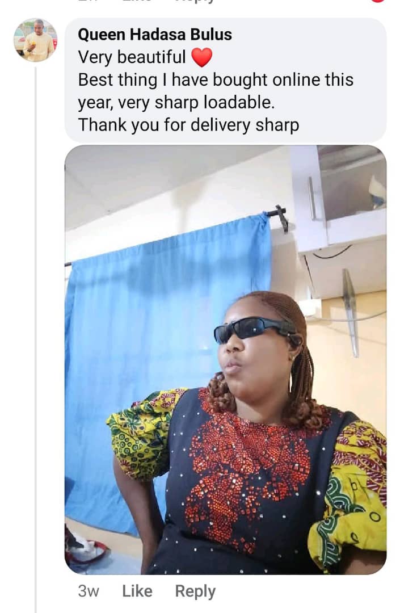This screenshot has width=400, height=613.
Task: Reply to Queen Hadasa Bulus's comment
Action: [x=195, y=591]
